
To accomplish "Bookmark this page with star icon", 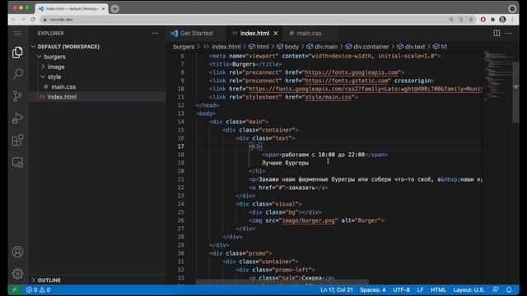I will coord(471,20).
